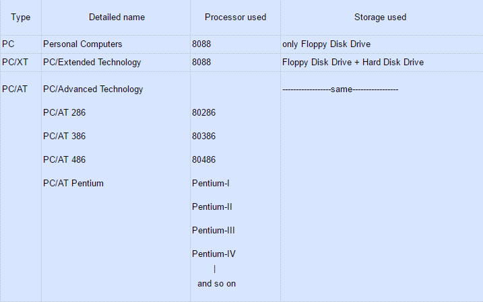The height and width of the screenshot is (302, 483).
Task: Click the 'Storage used' column header
Action: (x=380, y=17)
